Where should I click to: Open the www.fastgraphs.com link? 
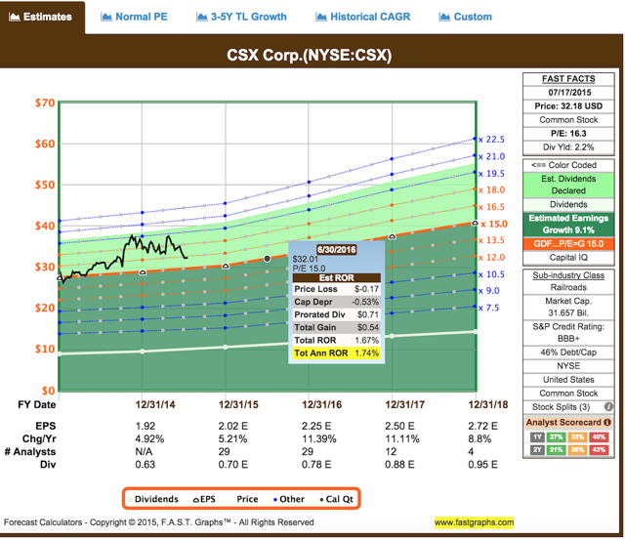click(x=474, y=522)
